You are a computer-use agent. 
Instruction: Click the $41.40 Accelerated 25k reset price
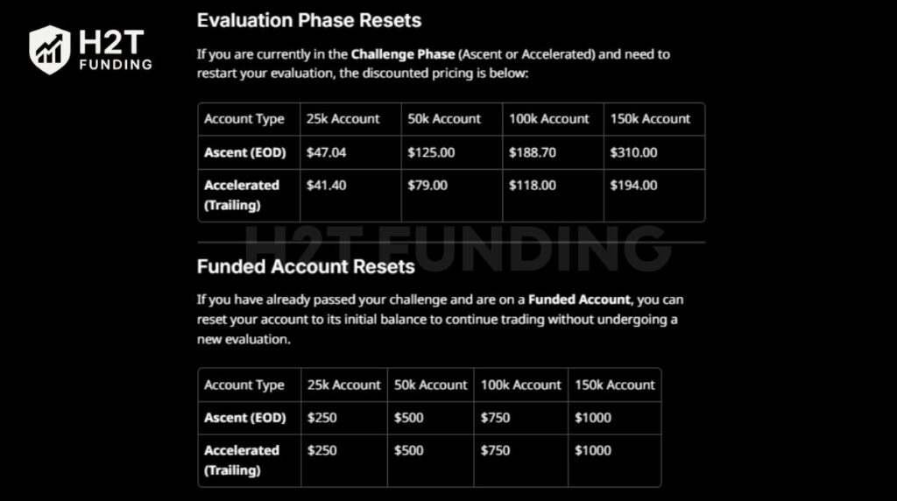click(326, 186)
